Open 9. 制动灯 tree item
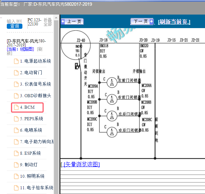Image resolution: width=205 pixels, height=194 pixels. (29, 165)
